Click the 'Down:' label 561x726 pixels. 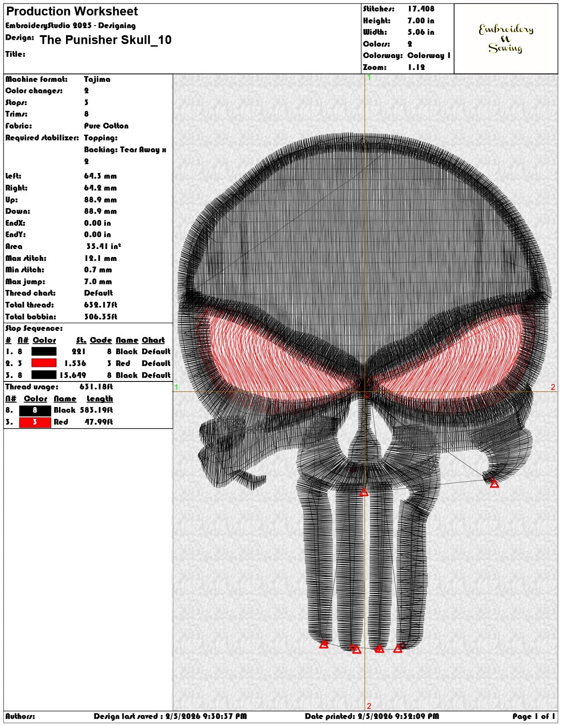(18, 211)
